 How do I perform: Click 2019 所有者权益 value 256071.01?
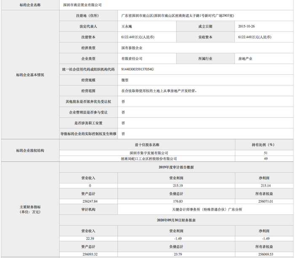(265, 202)
